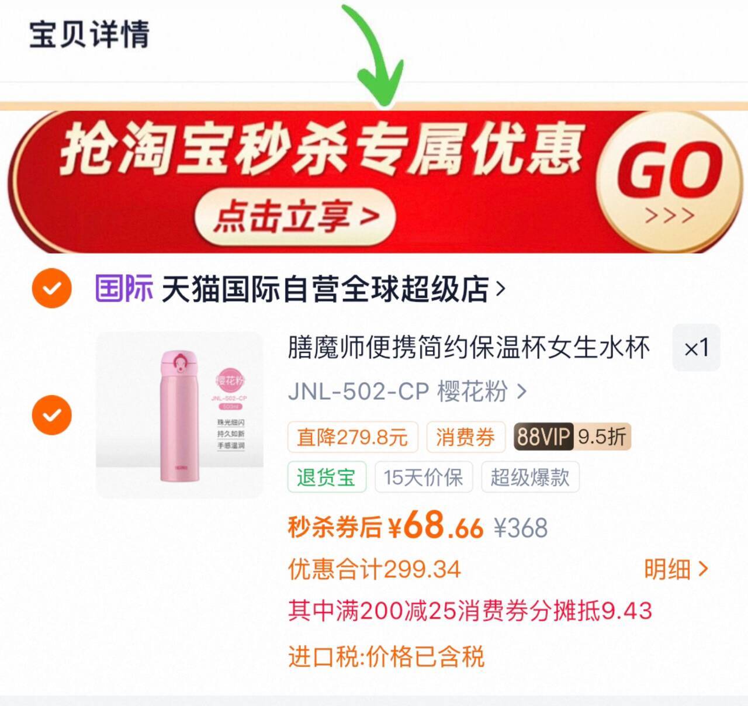The image size is (748, 706).
Task: Tap the 消费券 coupon tag
Action: (465, 437)
